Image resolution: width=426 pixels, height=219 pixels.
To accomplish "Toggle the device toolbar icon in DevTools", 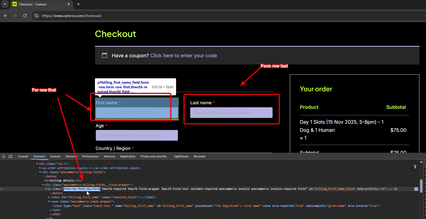I will click(10, 156).
